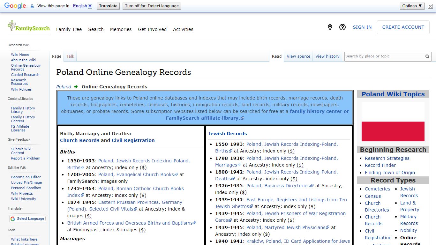Open About the Wiki link
This screenshot has height=245, width=436.
pos(23,60)
